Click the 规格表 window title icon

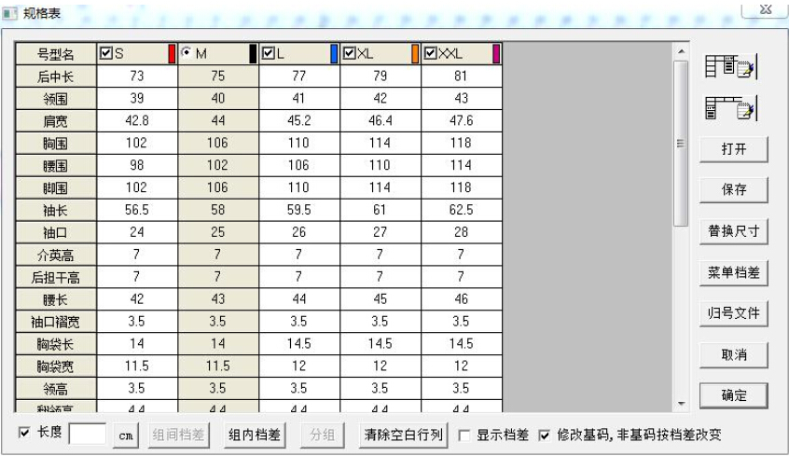point(10,12)
